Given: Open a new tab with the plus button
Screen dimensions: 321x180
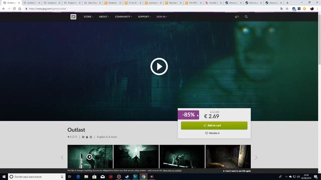Looking at the screenshot, I should pyautogui.click(x=287, y=3).
